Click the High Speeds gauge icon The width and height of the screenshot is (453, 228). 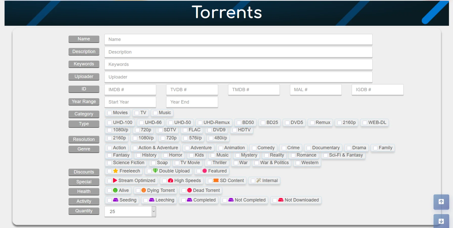pyautogui.click(x=171, y=181)
